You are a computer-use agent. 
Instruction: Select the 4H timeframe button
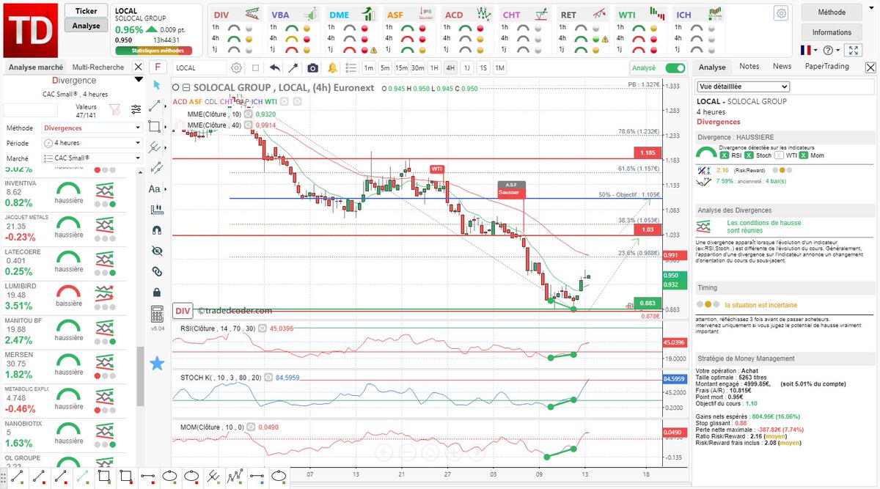tap(450, 67)
